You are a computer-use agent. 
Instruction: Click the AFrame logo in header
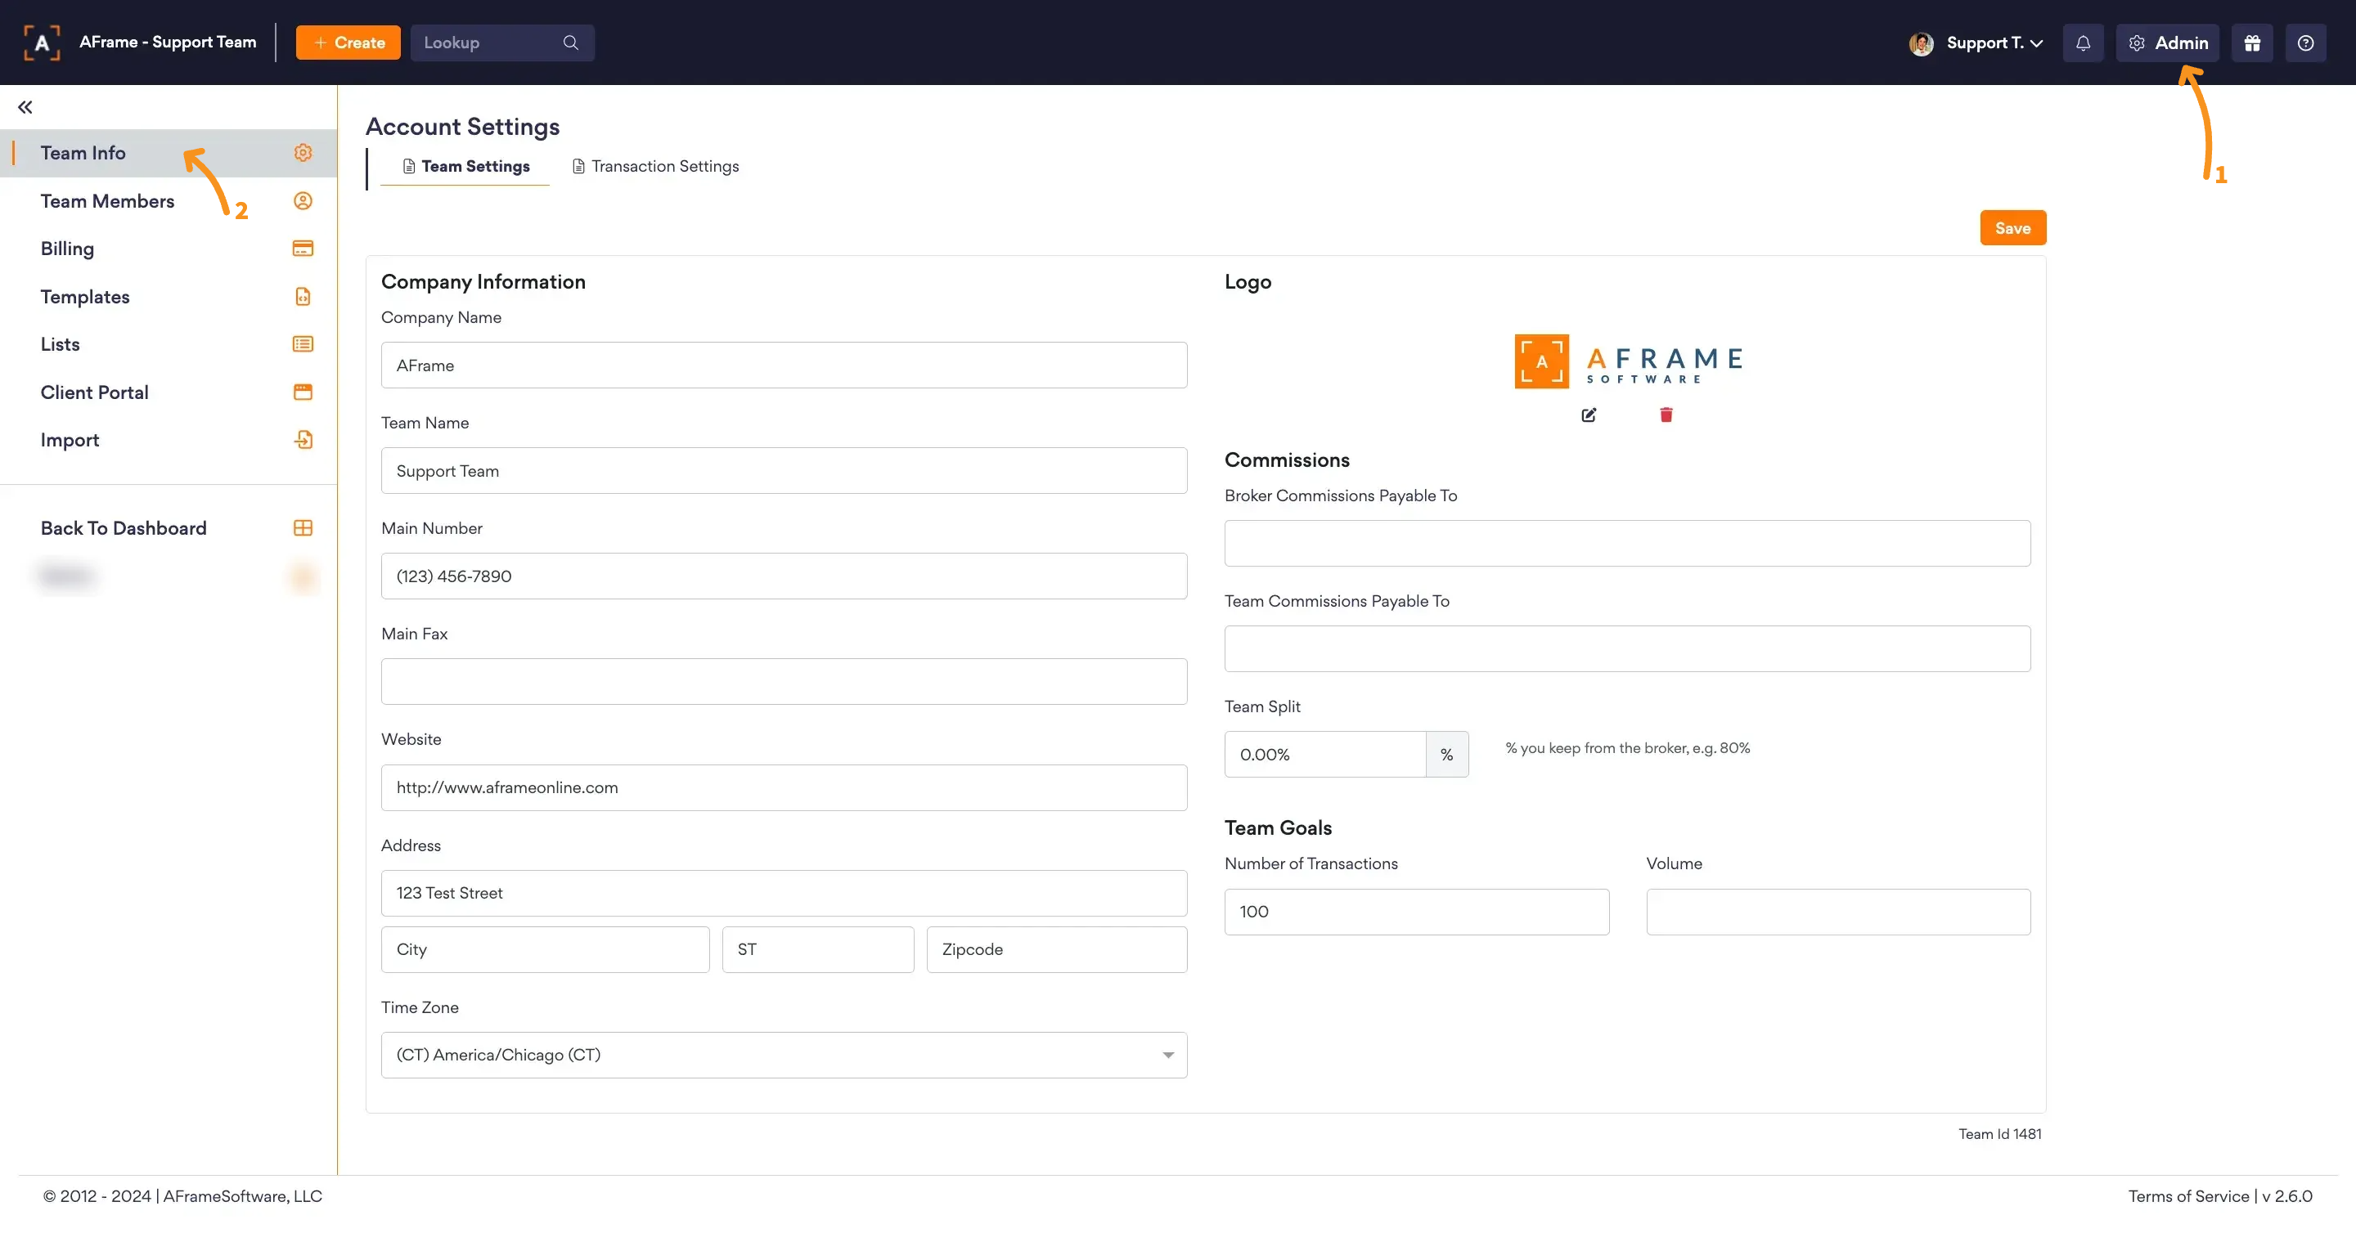[42, 43]
